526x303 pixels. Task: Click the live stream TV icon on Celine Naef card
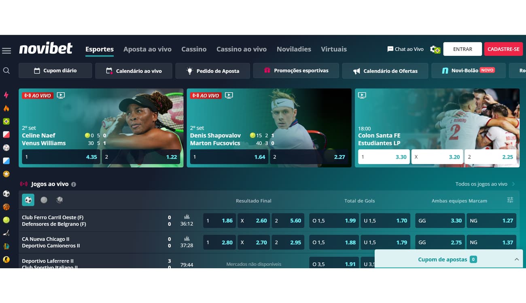click(61, 95)
